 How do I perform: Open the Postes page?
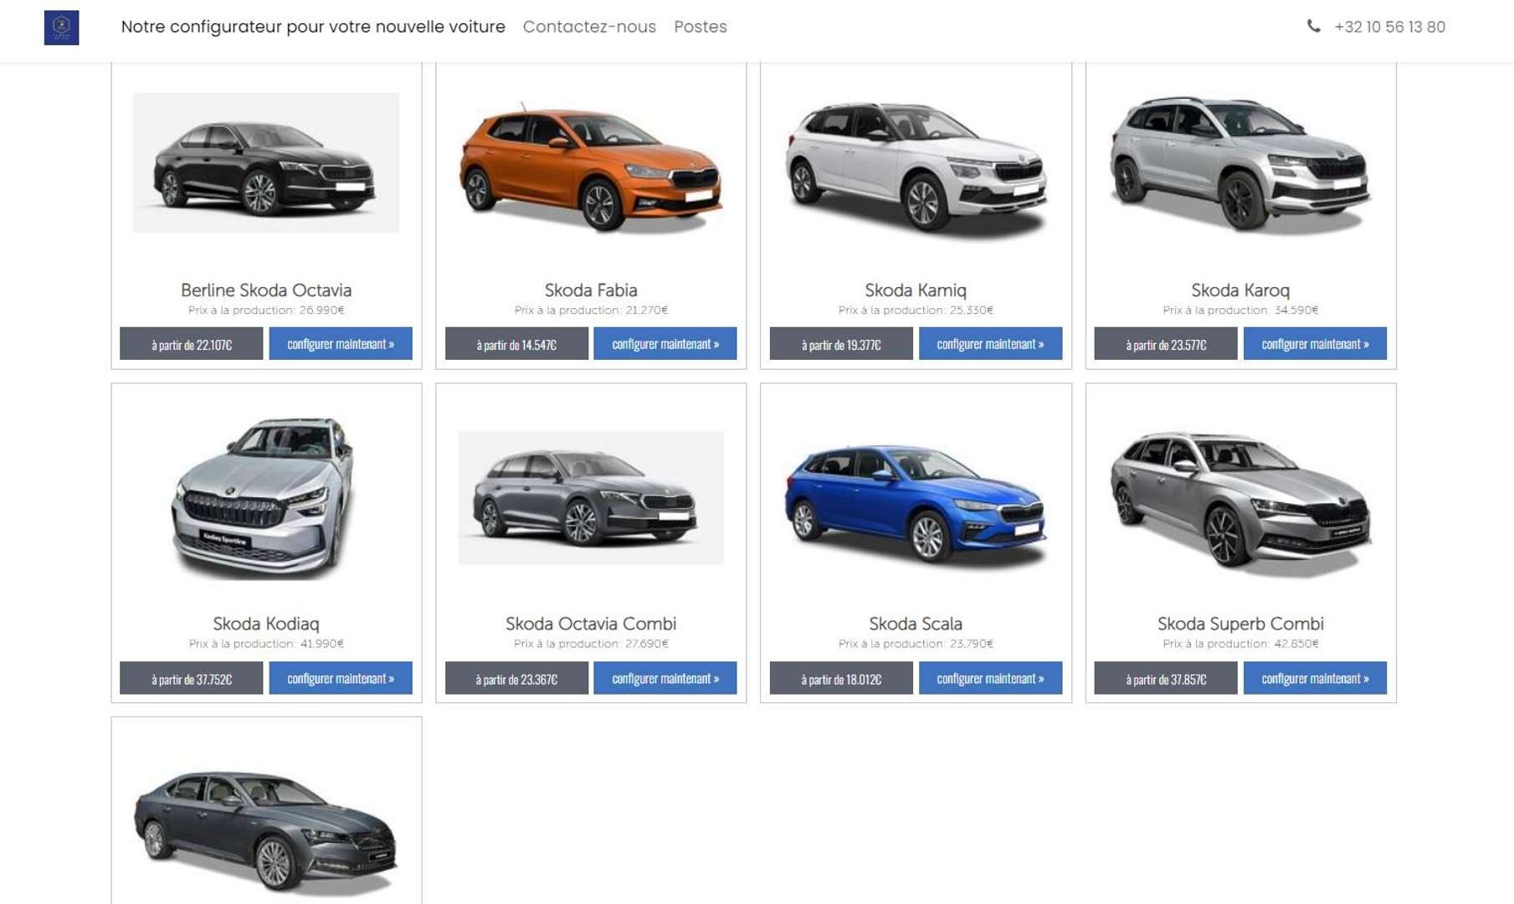pyautogui.click(x=700, y=27)
